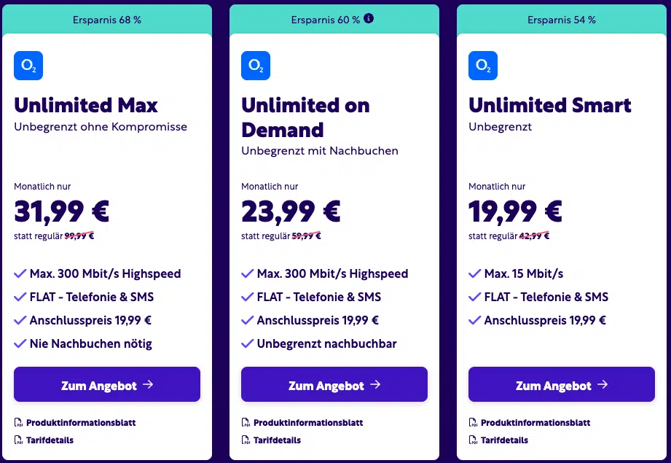The width and height of the screenshot is (671, 463).
Task: Click PDF icon beside Unlimited Smart Tarifdetails
Action: click(473, 440)
